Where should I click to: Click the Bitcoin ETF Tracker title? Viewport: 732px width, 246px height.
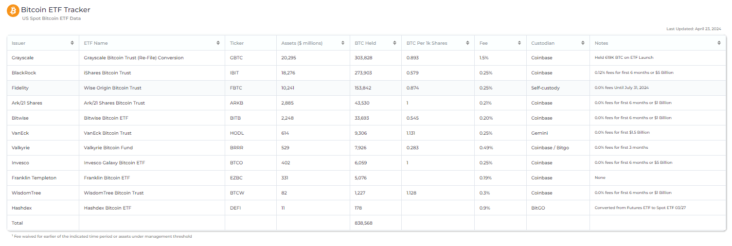[x=55, y=10]
